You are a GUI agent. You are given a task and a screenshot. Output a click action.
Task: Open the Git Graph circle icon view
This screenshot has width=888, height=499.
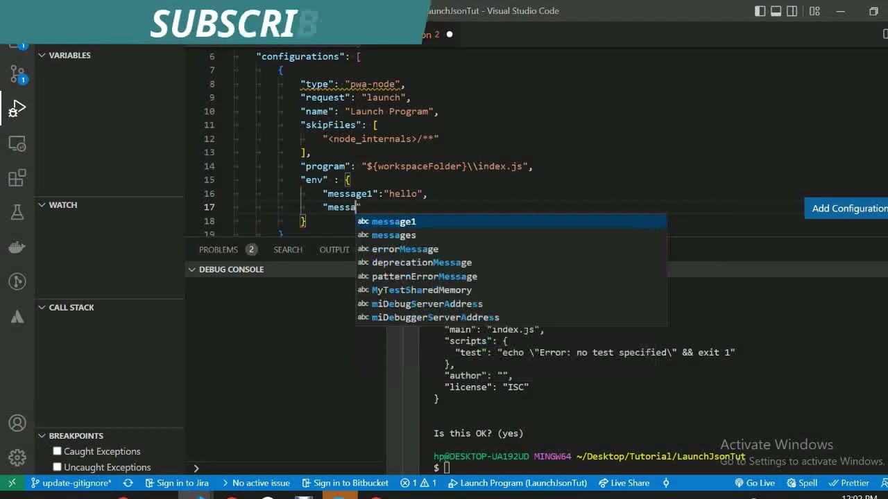point(17,281)
